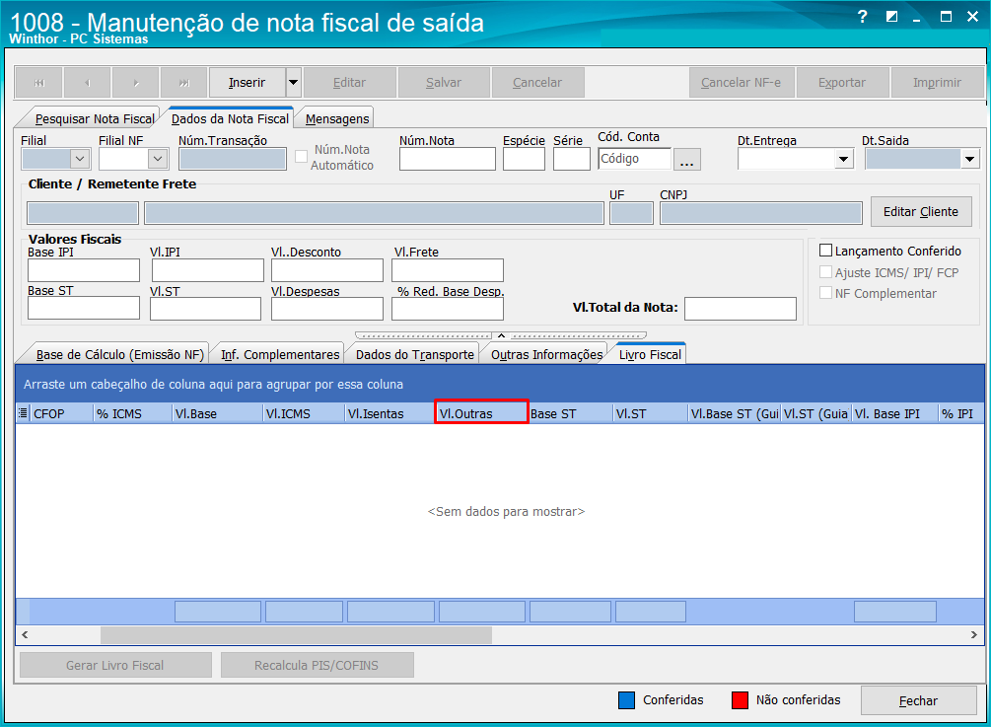Click the Editar button
Image resolution: width=991 pixels, height=727 pixels.
tap(349, 83)
